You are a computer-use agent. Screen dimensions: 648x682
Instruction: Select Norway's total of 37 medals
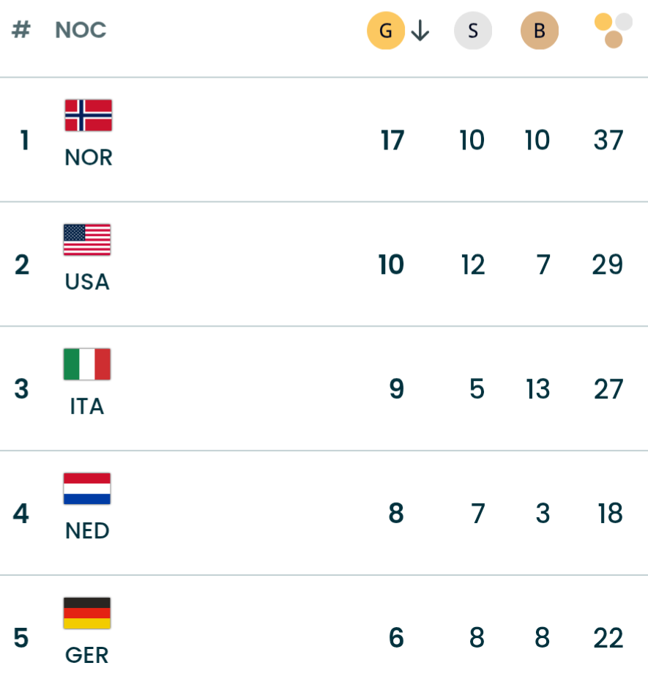(608, 140)
